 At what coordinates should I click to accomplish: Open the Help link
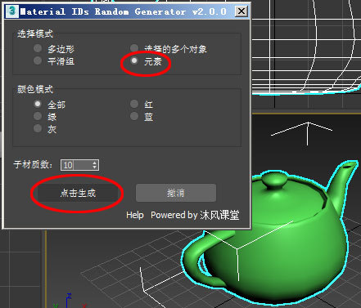click(x=135, y=215)
